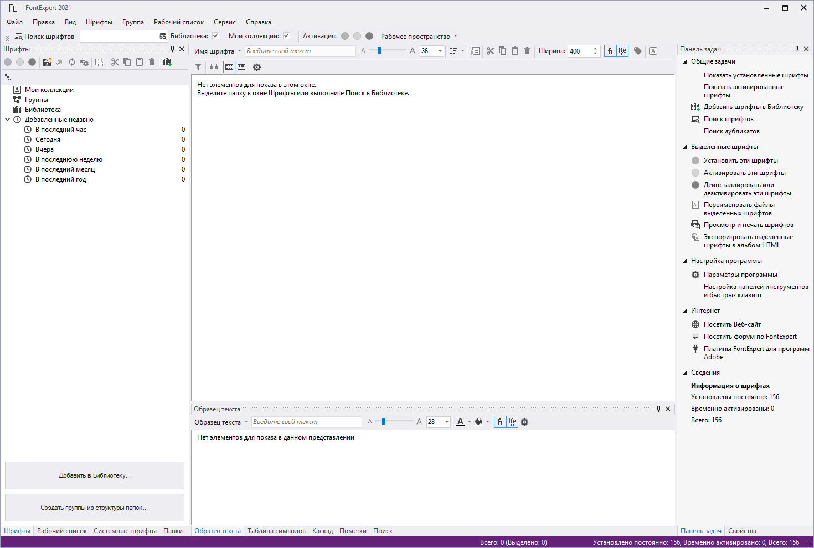Collapse the Выделенные шрифты section
This screenshot has width=814, height=548.
(x=685, y=147)
